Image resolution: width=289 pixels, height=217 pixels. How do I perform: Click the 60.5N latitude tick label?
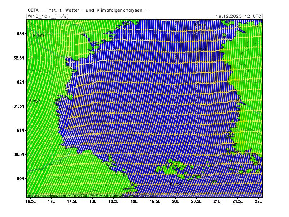[19, 154]
